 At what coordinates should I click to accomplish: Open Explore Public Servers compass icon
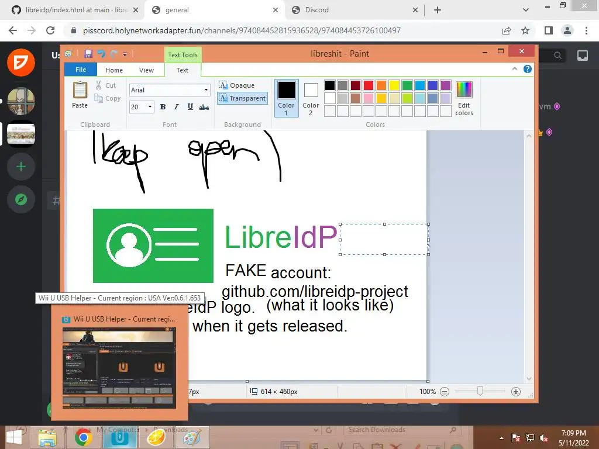coord(21,199)
